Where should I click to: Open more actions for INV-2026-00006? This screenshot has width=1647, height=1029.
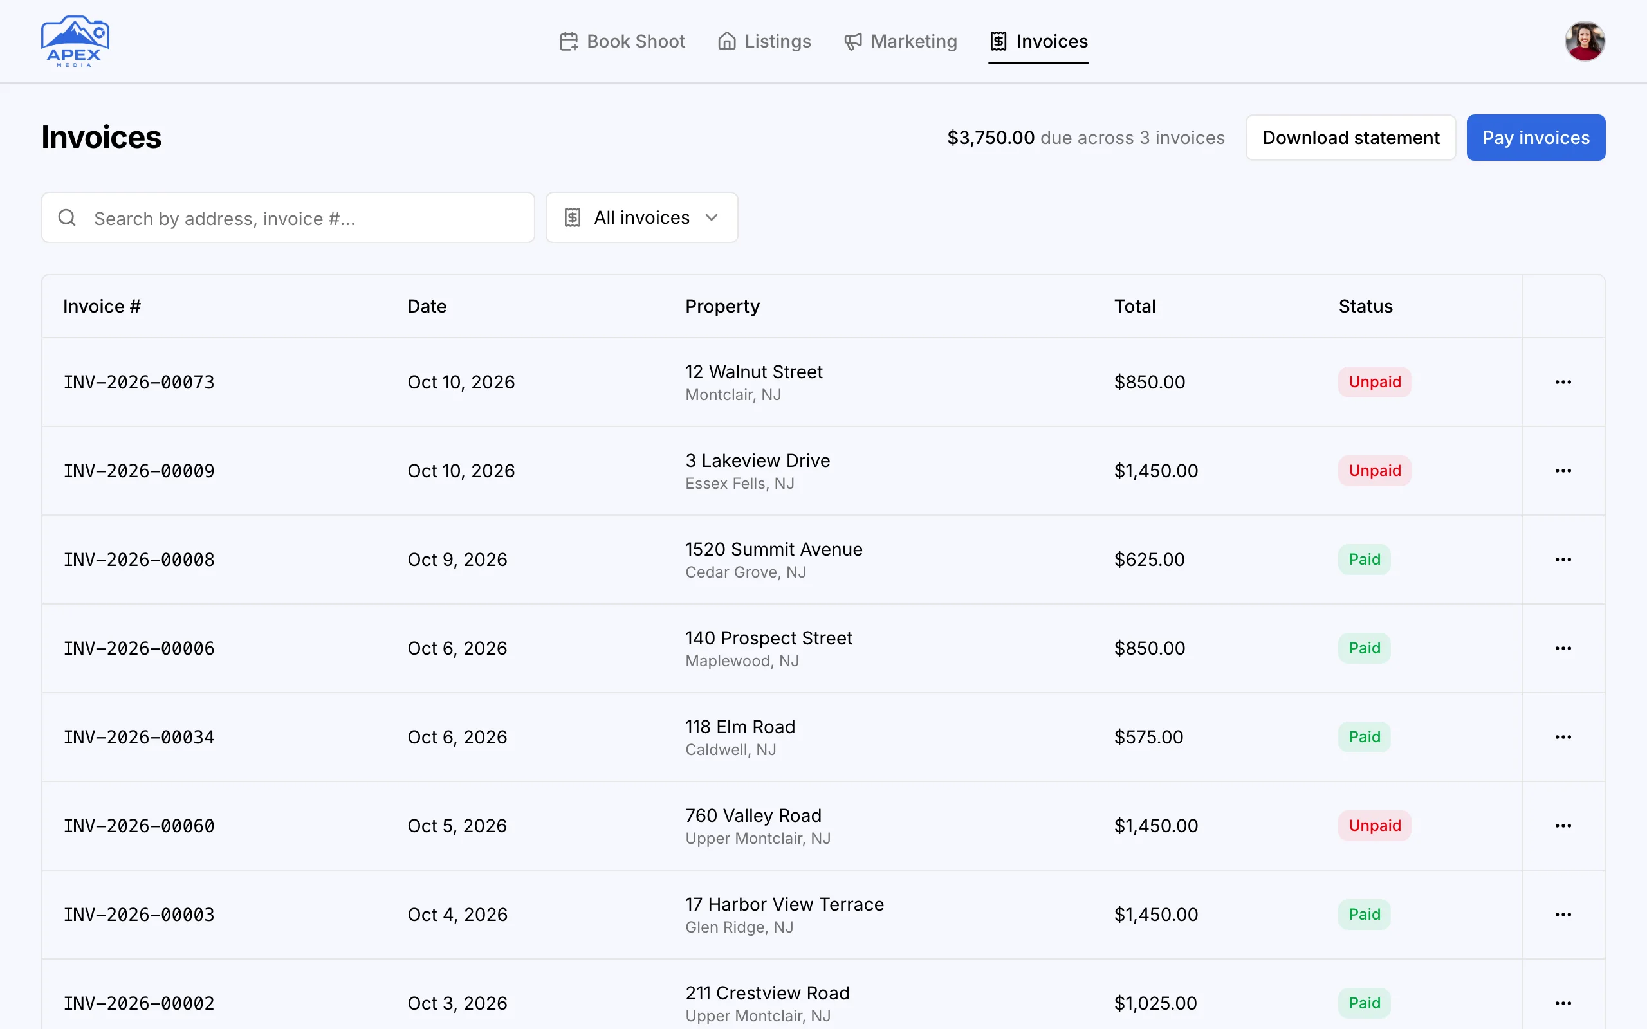[1563, 648]
